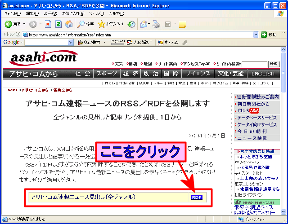Viewport: 288px width, 224px height.
Task: Open the 文化・芸能 navigation tab
Action: point(231,74)
